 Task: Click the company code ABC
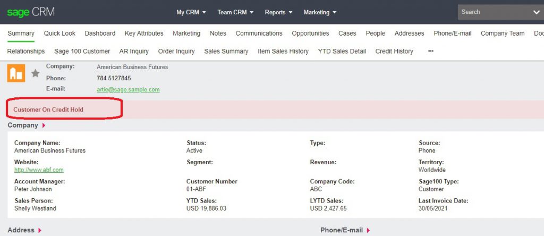click(x=316, y=189)
